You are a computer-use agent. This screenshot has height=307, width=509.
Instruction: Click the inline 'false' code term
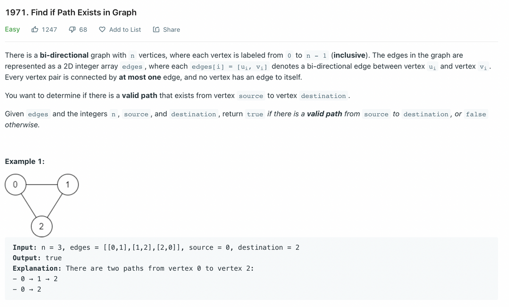point(476,114)
